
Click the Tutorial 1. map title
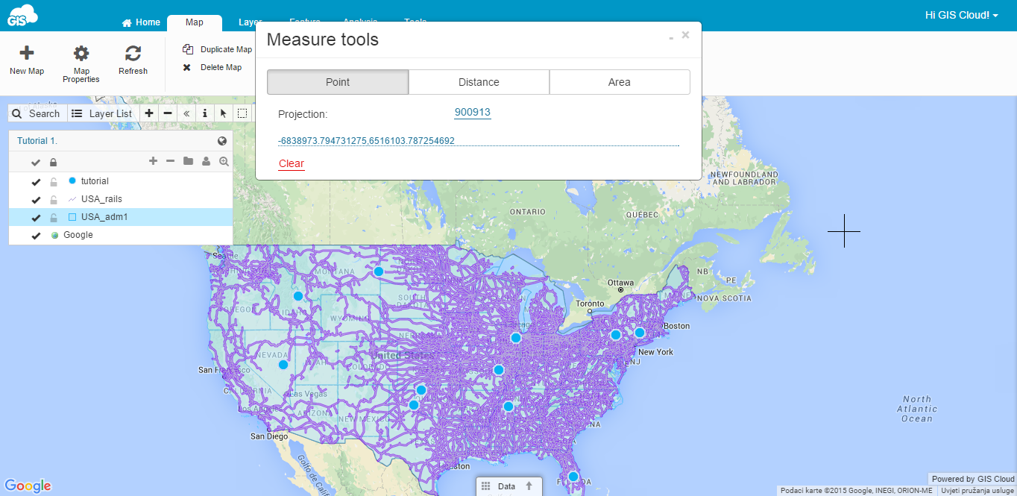tap(37, 141)
